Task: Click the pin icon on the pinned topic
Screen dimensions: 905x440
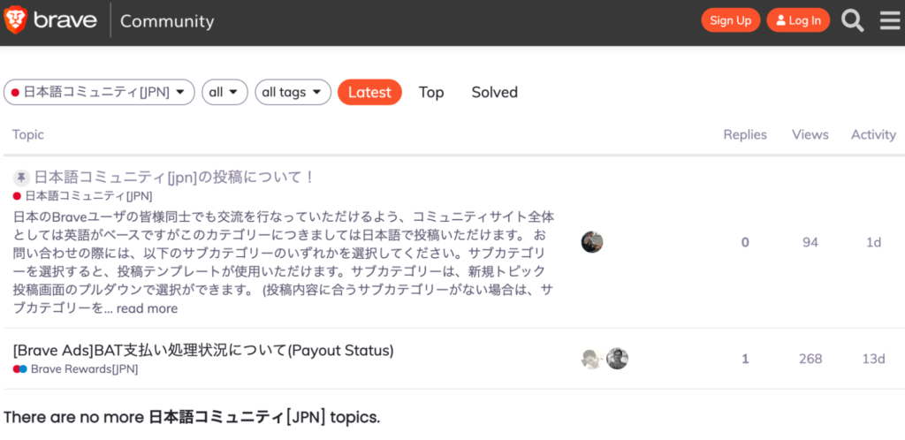Action: tap(21, 177)
